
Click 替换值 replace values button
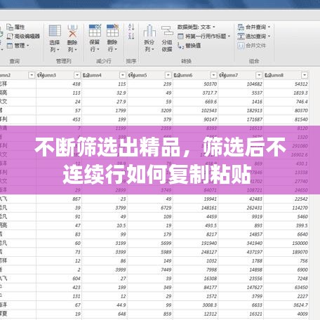pos(189,46)
